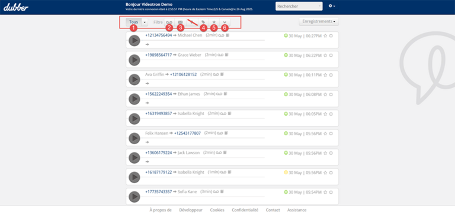Image resolution: width=455 pixels, height=215 pixels.
Task: Open notes icon in Grace Weber row
Action: [x=227, y=55]
